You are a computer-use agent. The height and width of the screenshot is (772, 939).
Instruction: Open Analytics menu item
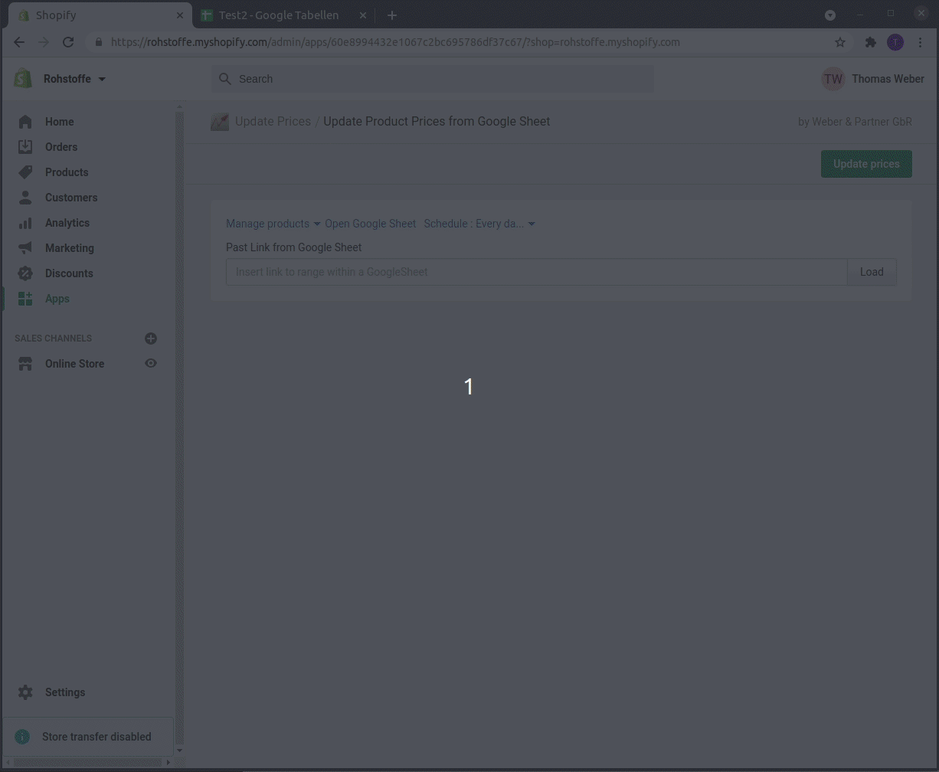pyautogui.click(x=67, y=223)
